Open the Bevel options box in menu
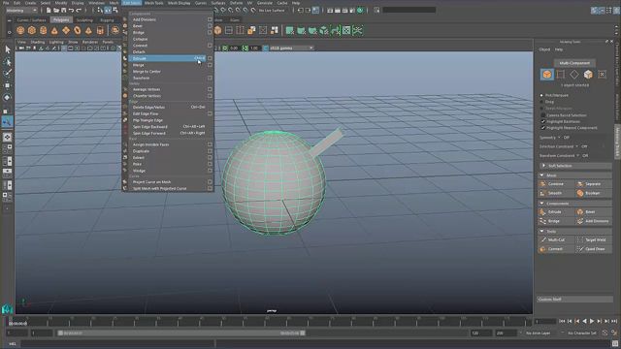Viewport: 621px width, 349px height. click(210, 26)
